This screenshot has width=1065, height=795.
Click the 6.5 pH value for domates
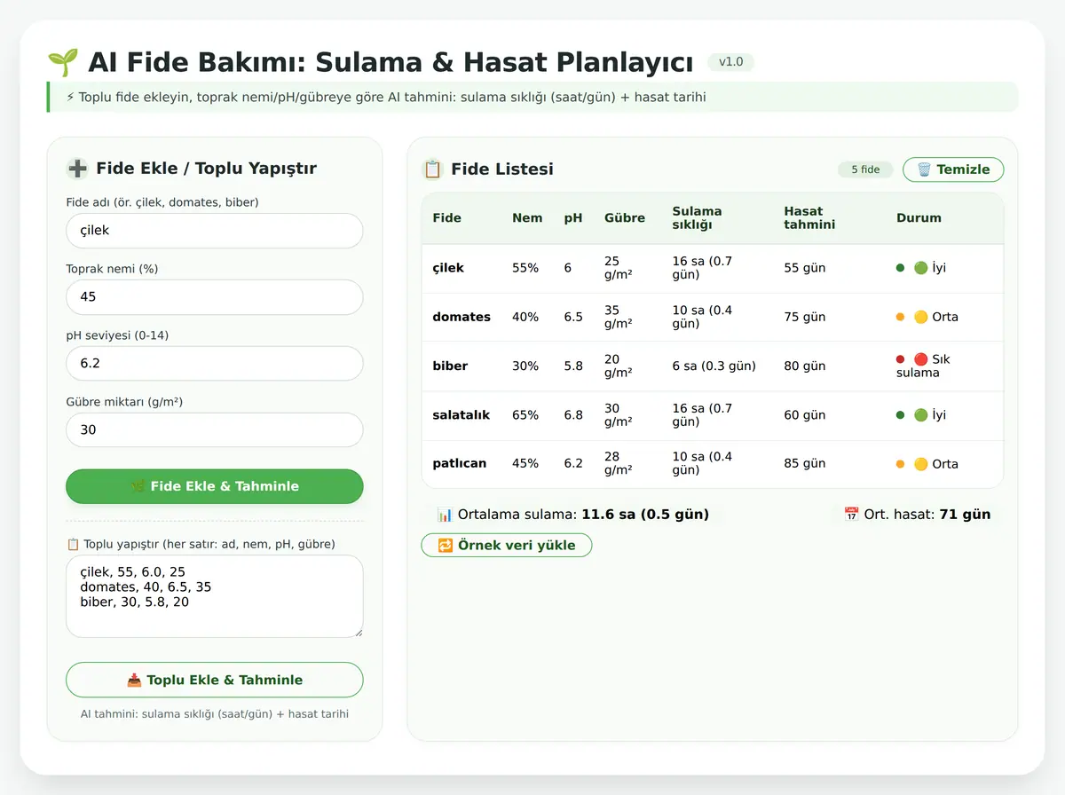pyautogui.click(x=573, y=317)
